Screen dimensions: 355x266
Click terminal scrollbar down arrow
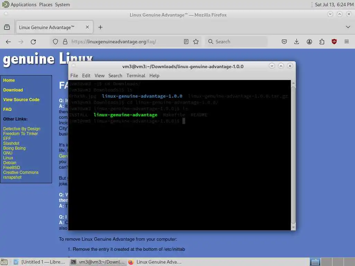point(293,227)
